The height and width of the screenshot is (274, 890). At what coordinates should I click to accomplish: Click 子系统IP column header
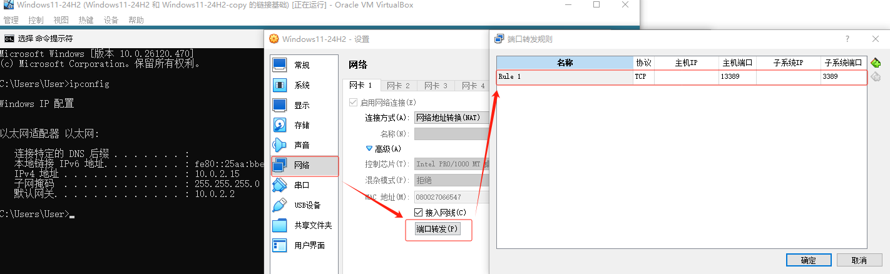789,63
